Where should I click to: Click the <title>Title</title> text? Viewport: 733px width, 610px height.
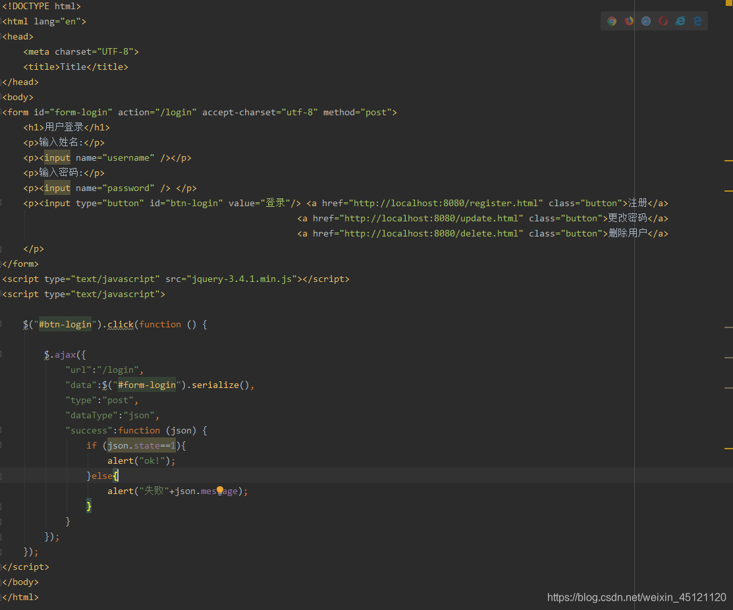pyautogui.click(x=76, y=67)
